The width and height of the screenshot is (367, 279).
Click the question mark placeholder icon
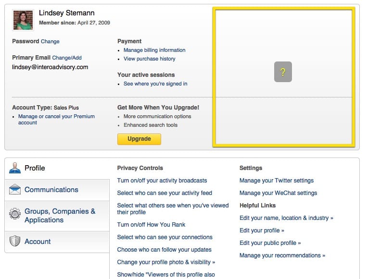coord(283,72)
